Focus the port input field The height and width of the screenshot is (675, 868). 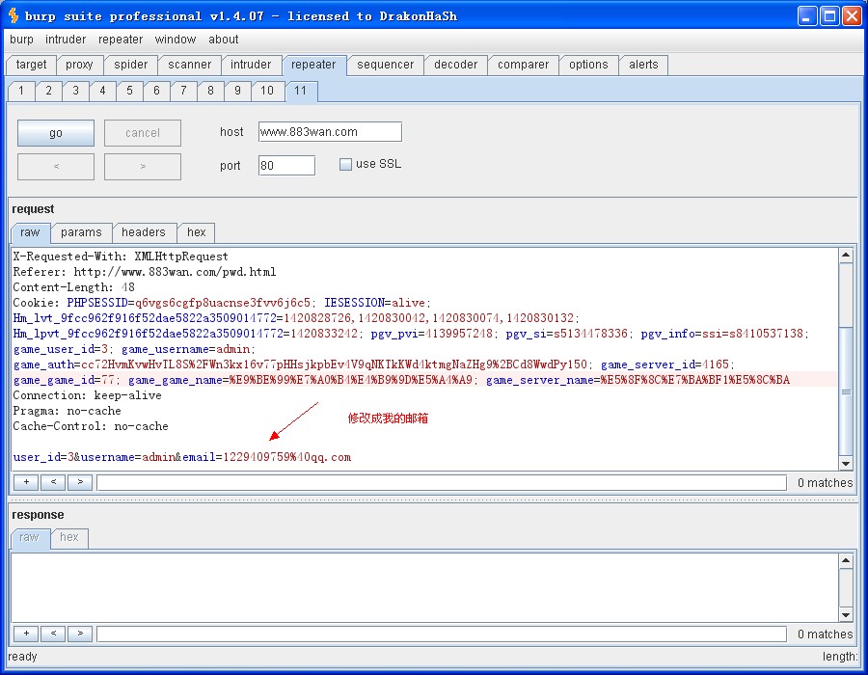286,166
